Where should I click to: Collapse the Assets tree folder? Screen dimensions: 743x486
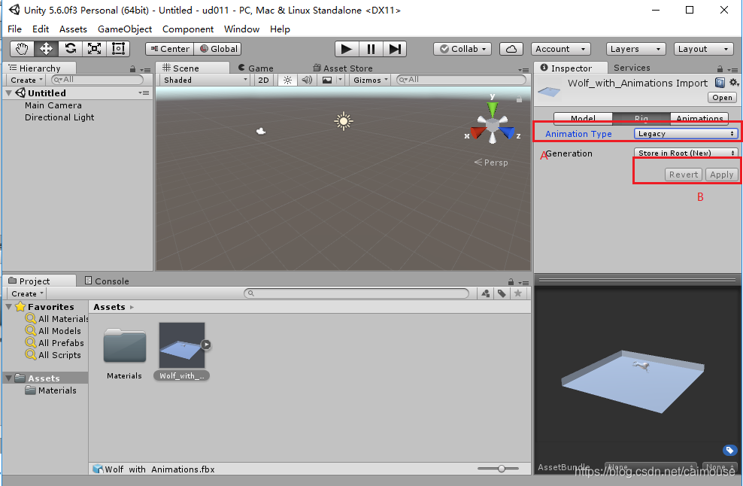tap(8, 378)
